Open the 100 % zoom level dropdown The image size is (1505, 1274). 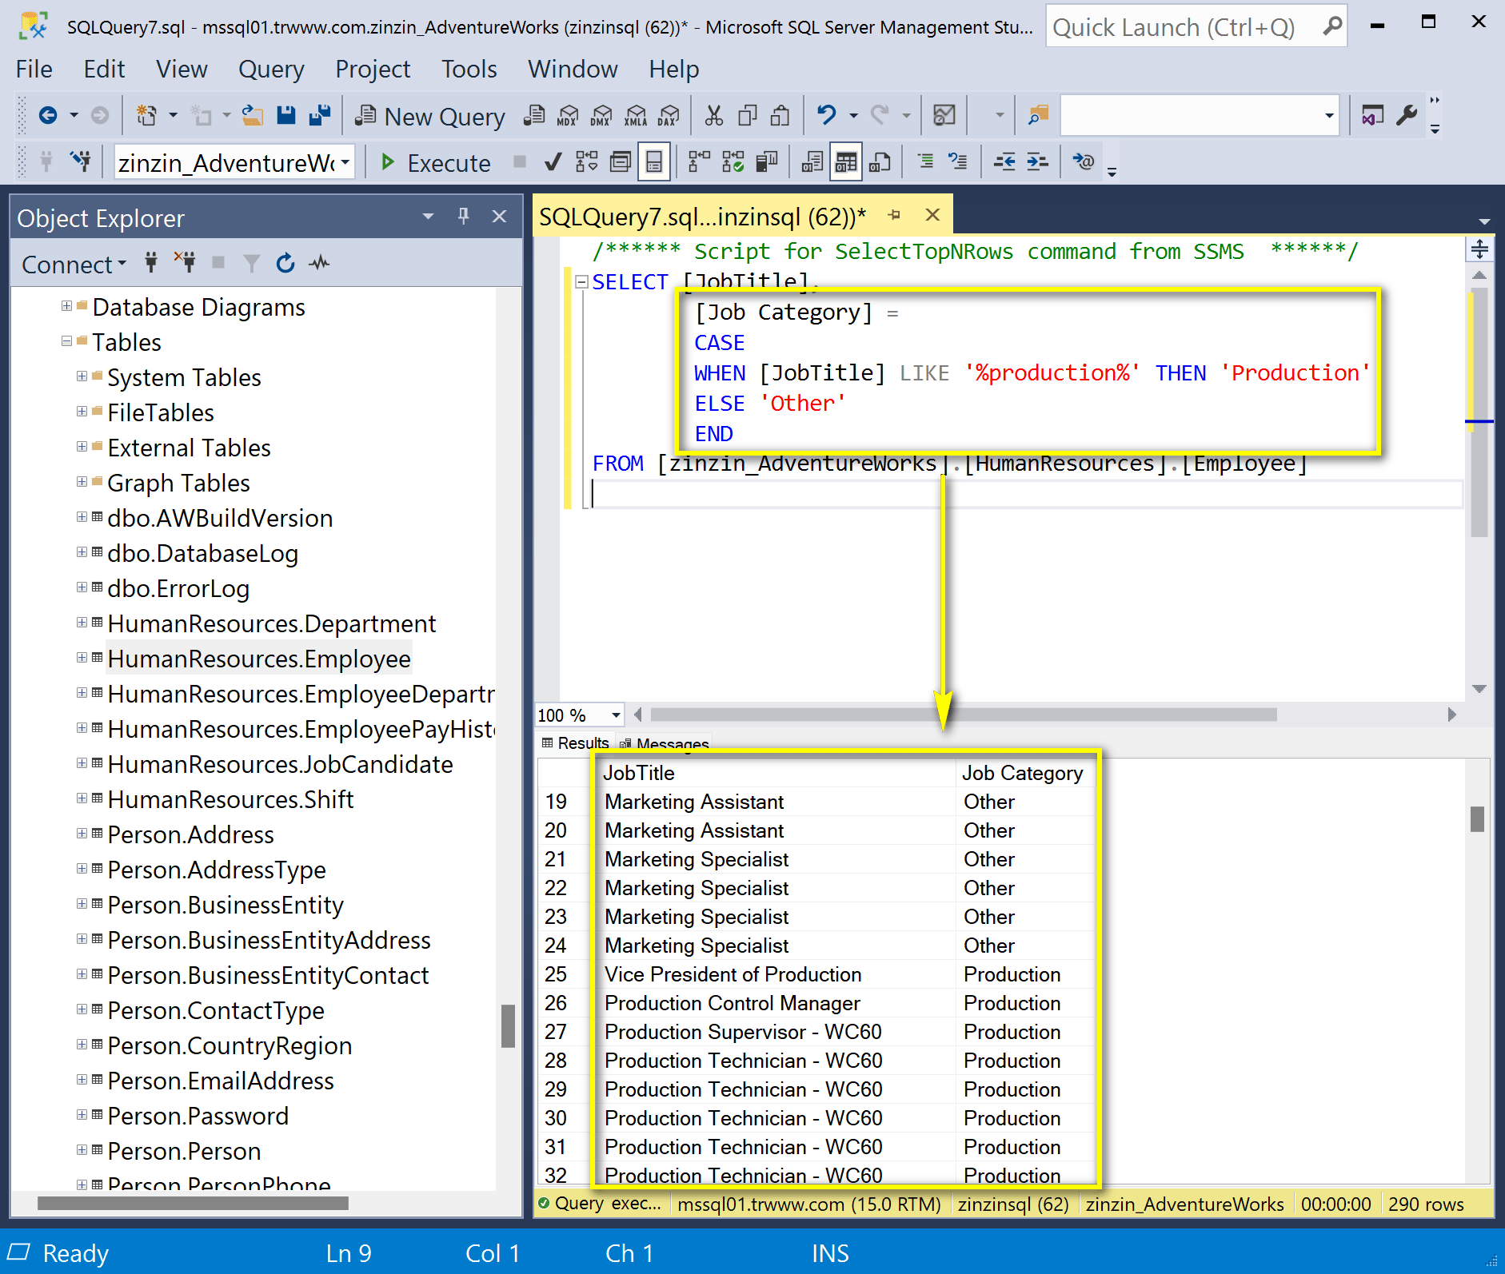coord(616,715)
